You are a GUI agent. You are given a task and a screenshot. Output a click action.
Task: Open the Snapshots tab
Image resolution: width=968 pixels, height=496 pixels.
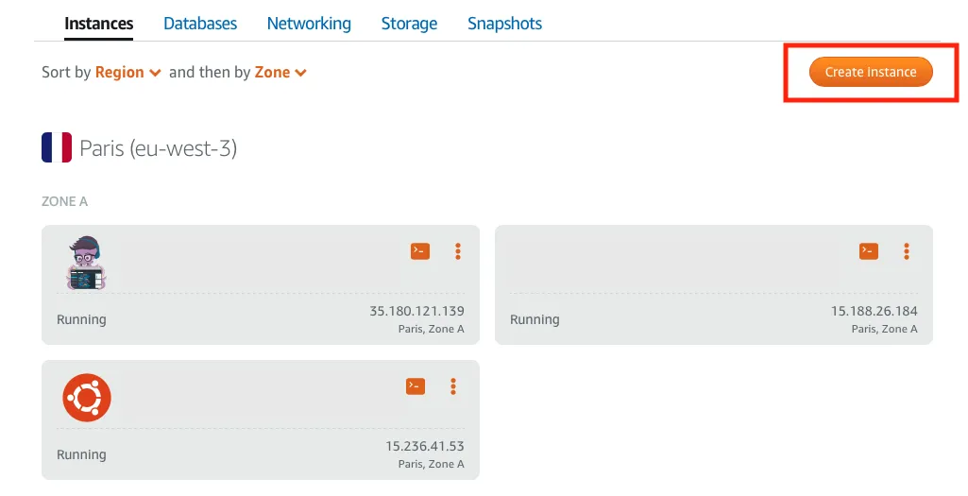[x=505, y=24]
